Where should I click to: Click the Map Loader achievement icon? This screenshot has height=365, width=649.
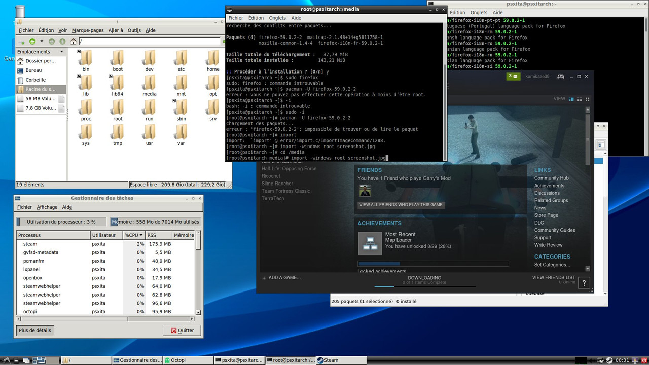pos(370,243)
